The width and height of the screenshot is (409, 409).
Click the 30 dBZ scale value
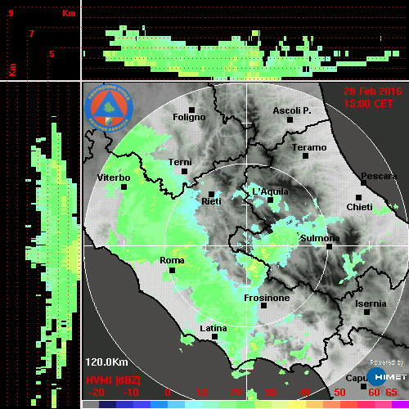(271, 393)
